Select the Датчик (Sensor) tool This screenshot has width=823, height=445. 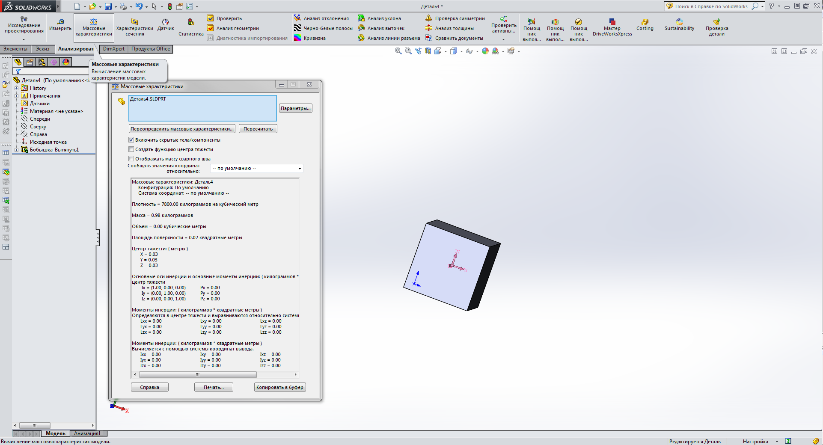pyautogui.click(x=166, y=25)
